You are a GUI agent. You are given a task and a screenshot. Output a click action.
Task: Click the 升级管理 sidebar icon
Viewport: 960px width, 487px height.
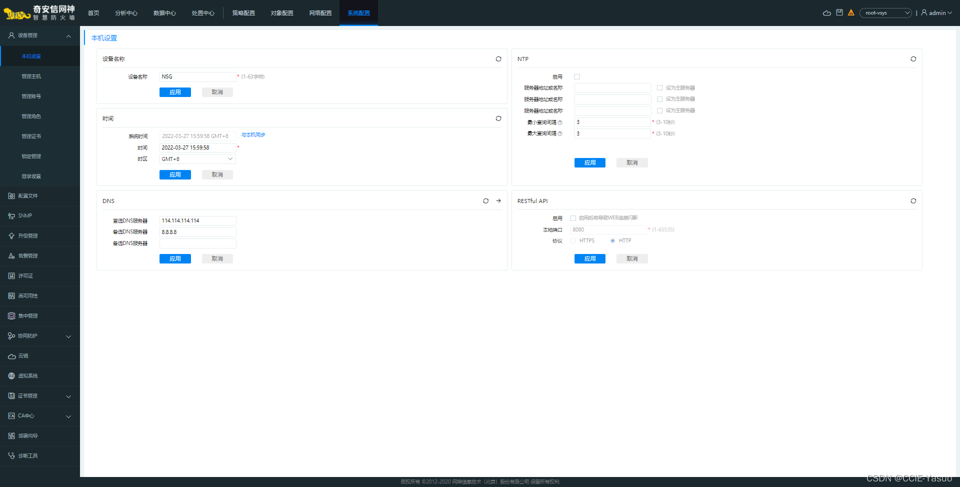11,236
